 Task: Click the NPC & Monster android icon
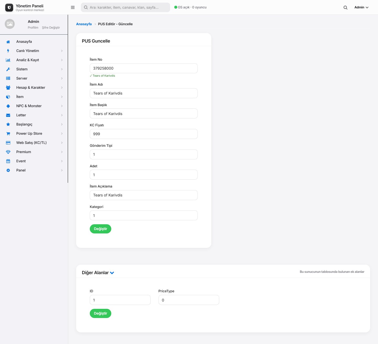tap(8, 106)
